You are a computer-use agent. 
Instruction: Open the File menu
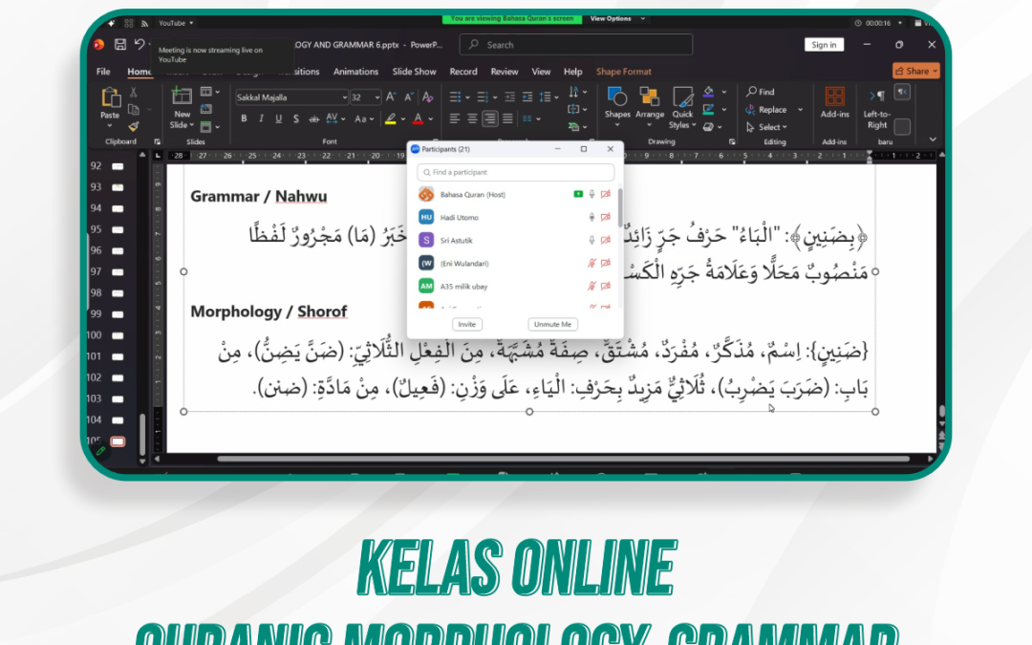click(103, 71)
